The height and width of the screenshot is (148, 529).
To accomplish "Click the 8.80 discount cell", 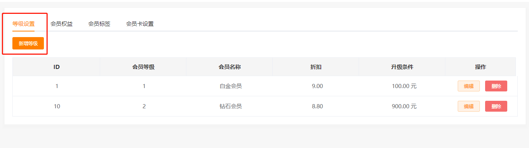I will (x=317, y=106).
